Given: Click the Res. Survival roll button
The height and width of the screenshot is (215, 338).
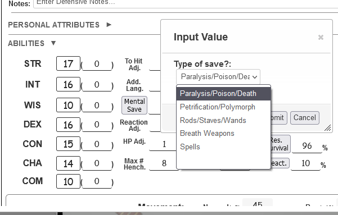Looking at the screenshot, I should (x=280, y=144).
